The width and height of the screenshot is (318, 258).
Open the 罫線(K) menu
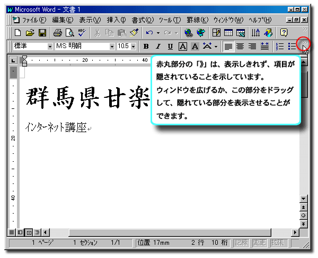click(198, 20)
